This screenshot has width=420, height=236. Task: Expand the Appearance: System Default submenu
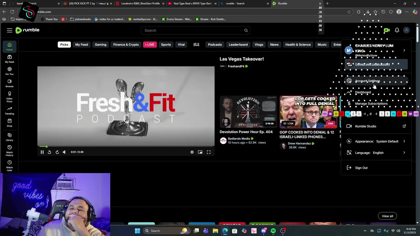click(376, 141)
